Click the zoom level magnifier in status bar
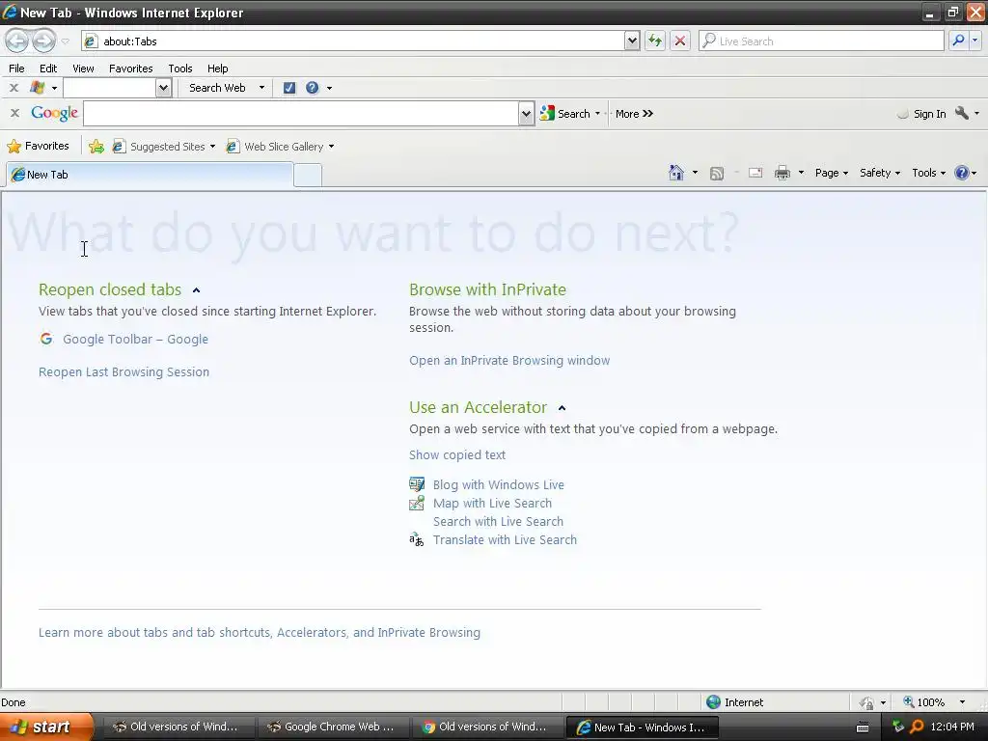 coord(909,701)
